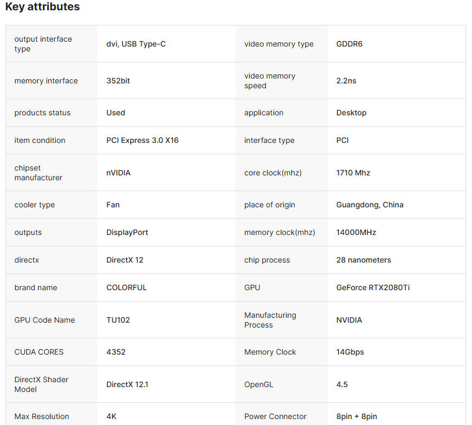Image resolution: width=472 pixels, height=425 pixels.
Task: Select the 'memory interface' label
Action: pyautogui.click(x=46, y=81)
